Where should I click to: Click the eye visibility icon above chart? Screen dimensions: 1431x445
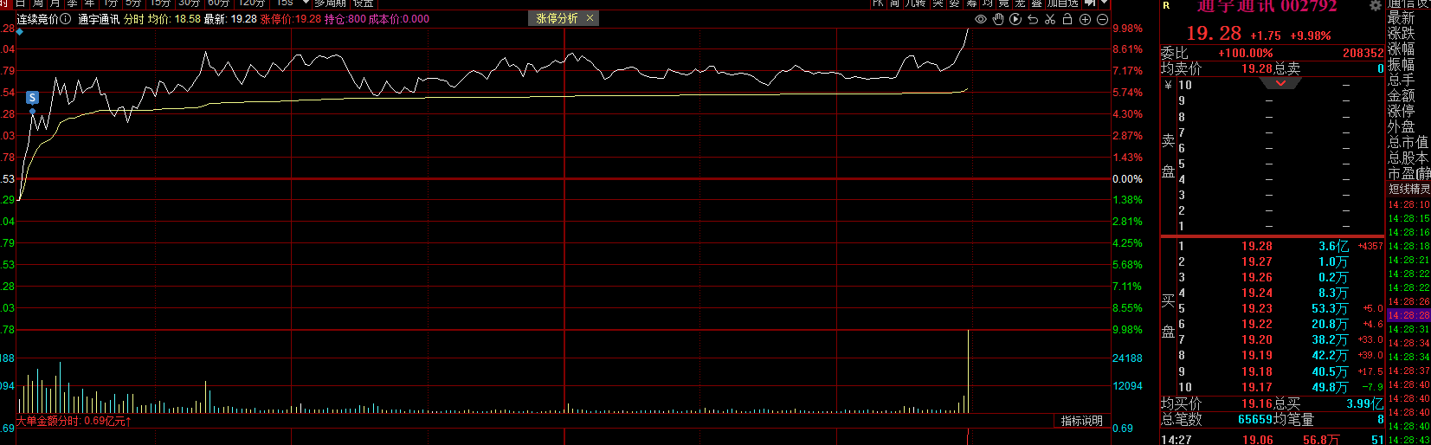point(981,19)
